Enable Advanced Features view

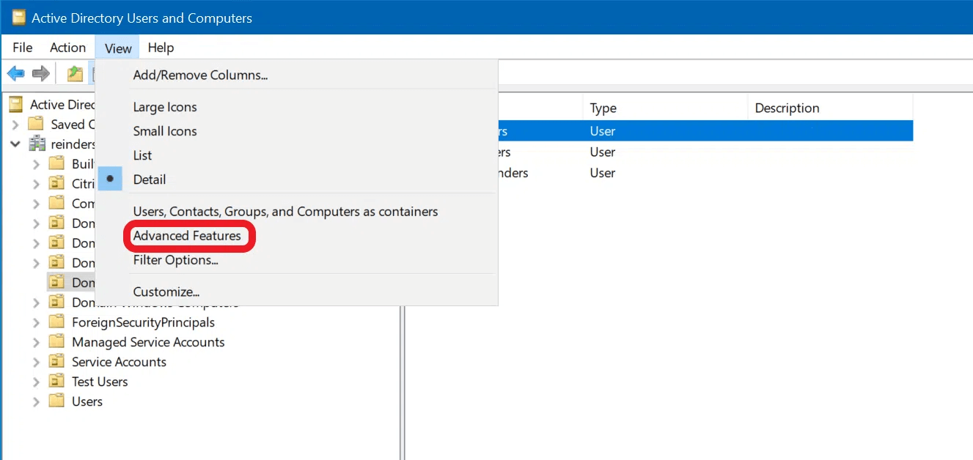coord(188,236)
